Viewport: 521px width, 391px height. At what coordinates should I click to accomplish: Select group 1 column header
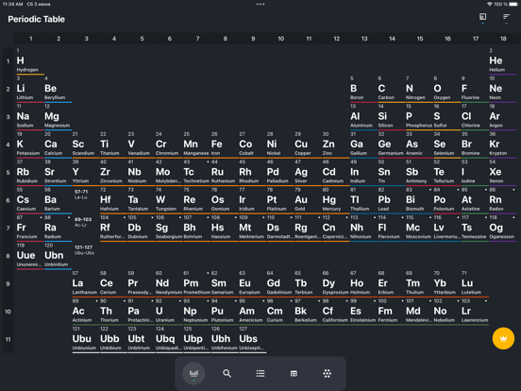[31, 39]
